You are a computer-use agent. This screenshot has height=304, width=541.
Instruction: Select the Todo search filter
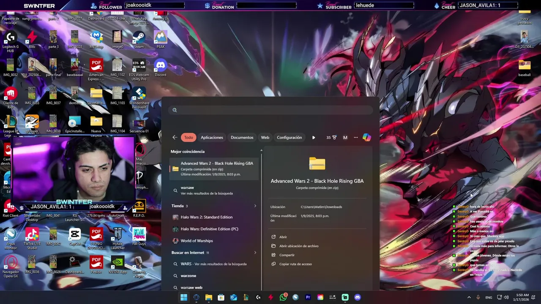point(189,137)
